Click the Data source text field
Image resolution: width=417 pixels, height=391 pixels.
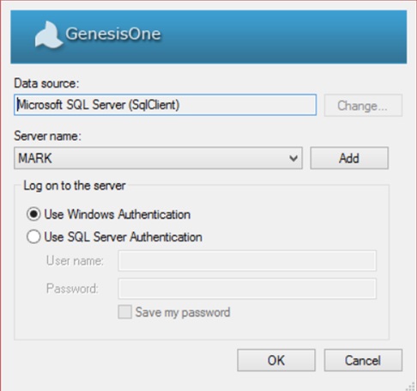click(165, 105)
